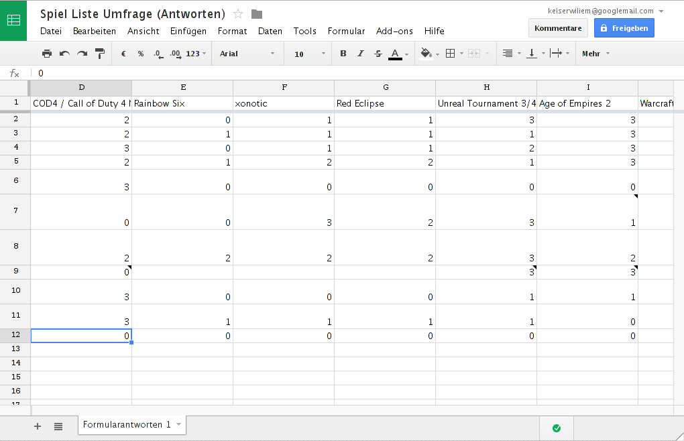Click the blue Freigeben share button

tap(624, 28)
